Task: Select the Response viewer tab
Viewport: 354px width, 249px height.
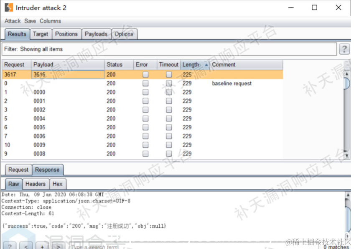Action: point(47,170)
